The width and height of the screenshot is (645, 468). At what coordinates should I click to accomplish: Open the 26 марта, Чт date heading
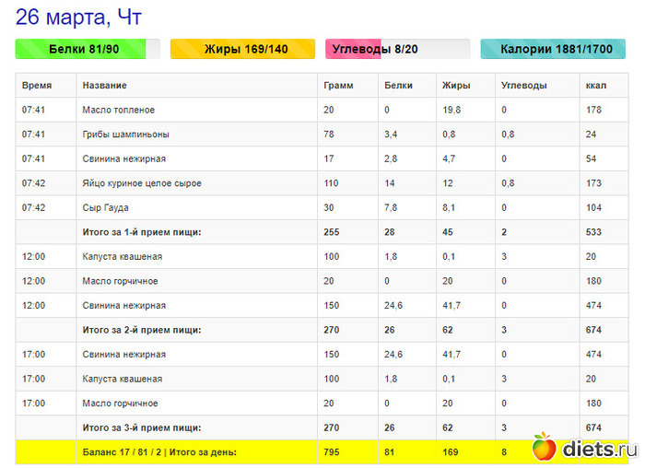coord(78,17)
